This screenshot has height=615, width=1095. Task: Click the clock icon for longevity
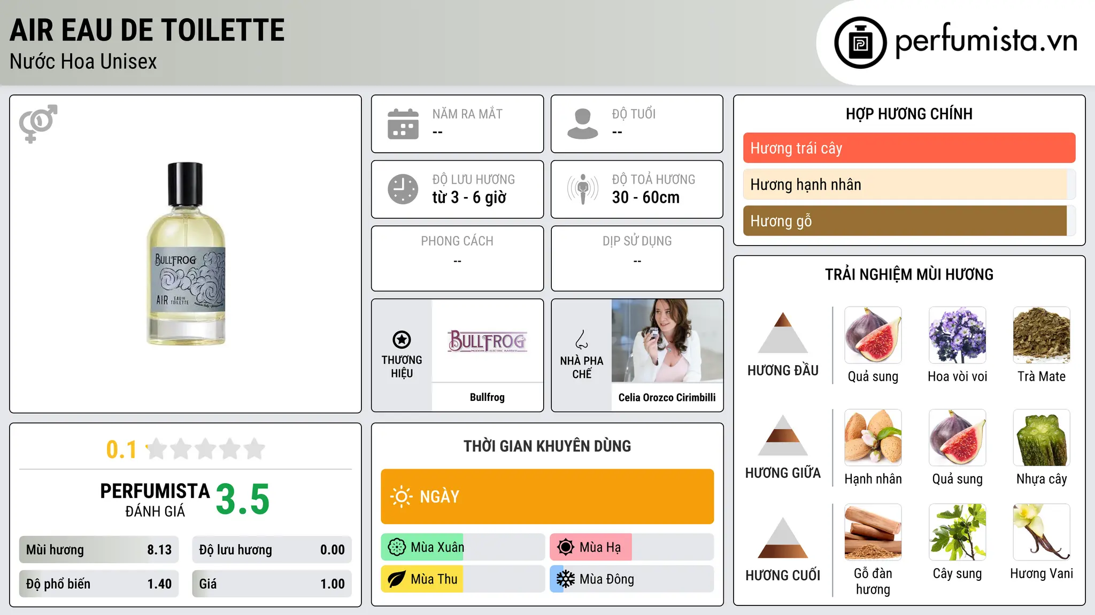coord(403,189)
